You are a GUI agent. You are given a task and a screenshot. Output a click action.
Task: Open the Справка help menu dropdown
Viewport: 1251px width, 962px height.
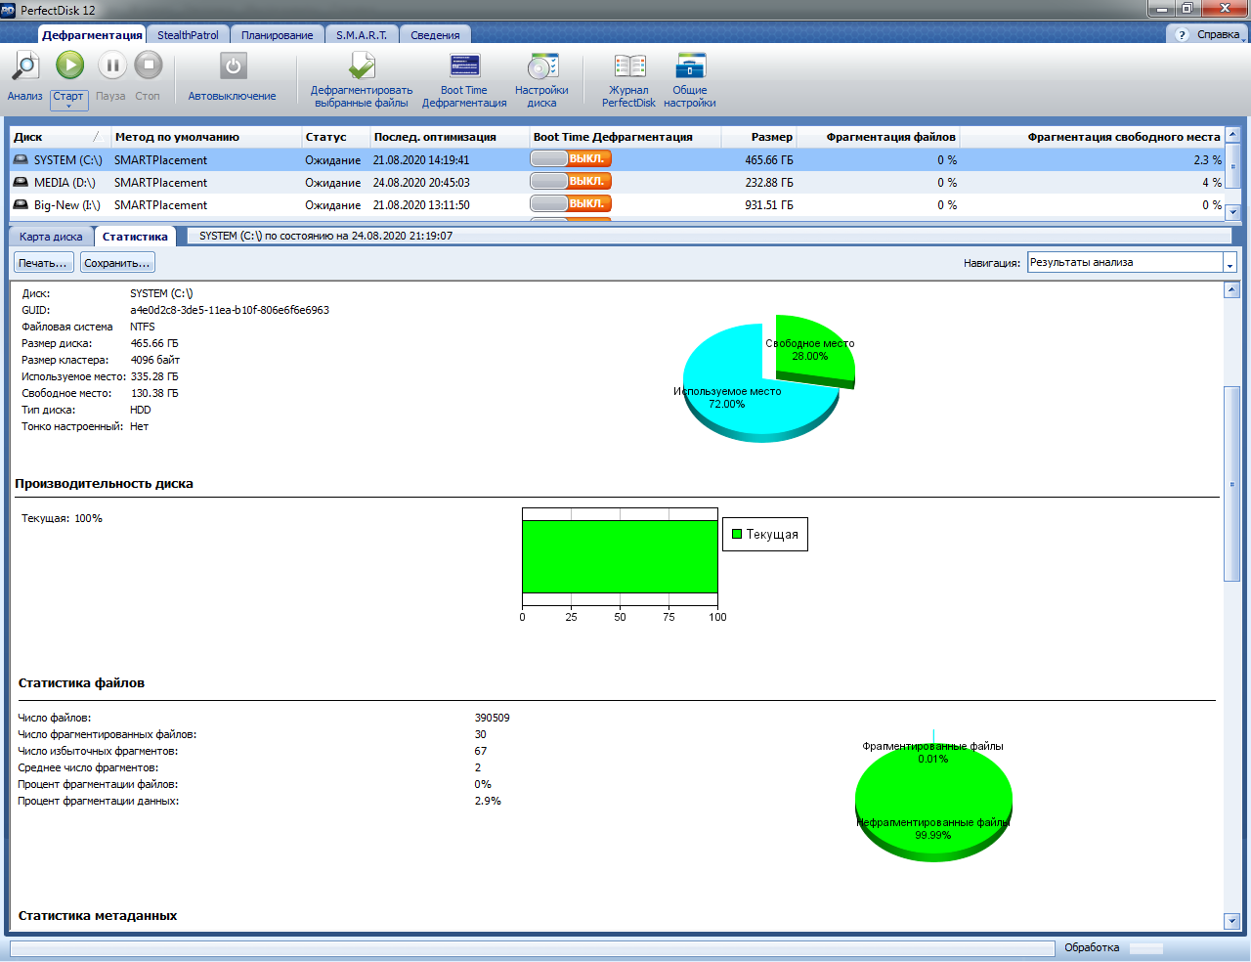[x=1243, y=37]
